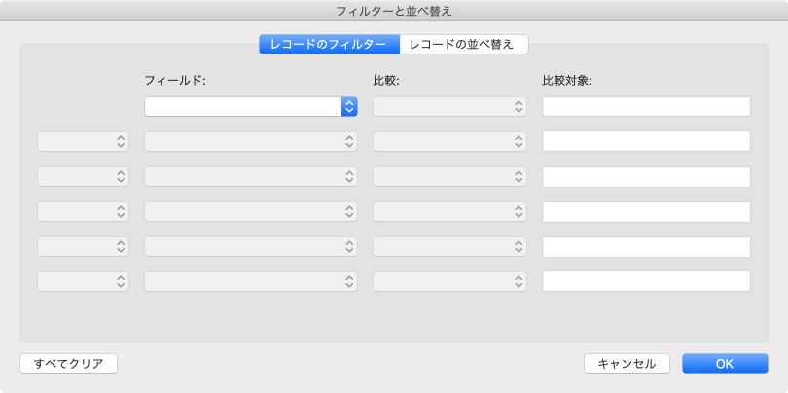The height and width of the screenshot is (393, 788).
Task: Confirm with the OK button
Action: coord(725,363)
